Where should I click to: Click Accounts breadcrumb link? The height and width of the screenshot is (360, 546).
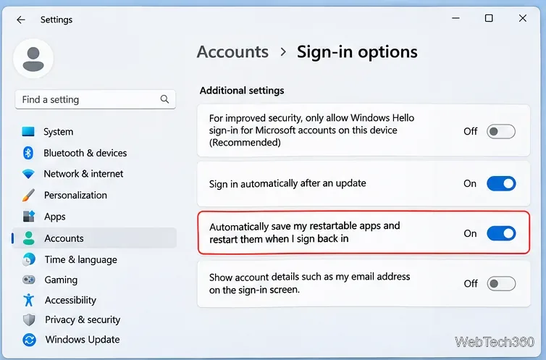click(x=232, y=52)
